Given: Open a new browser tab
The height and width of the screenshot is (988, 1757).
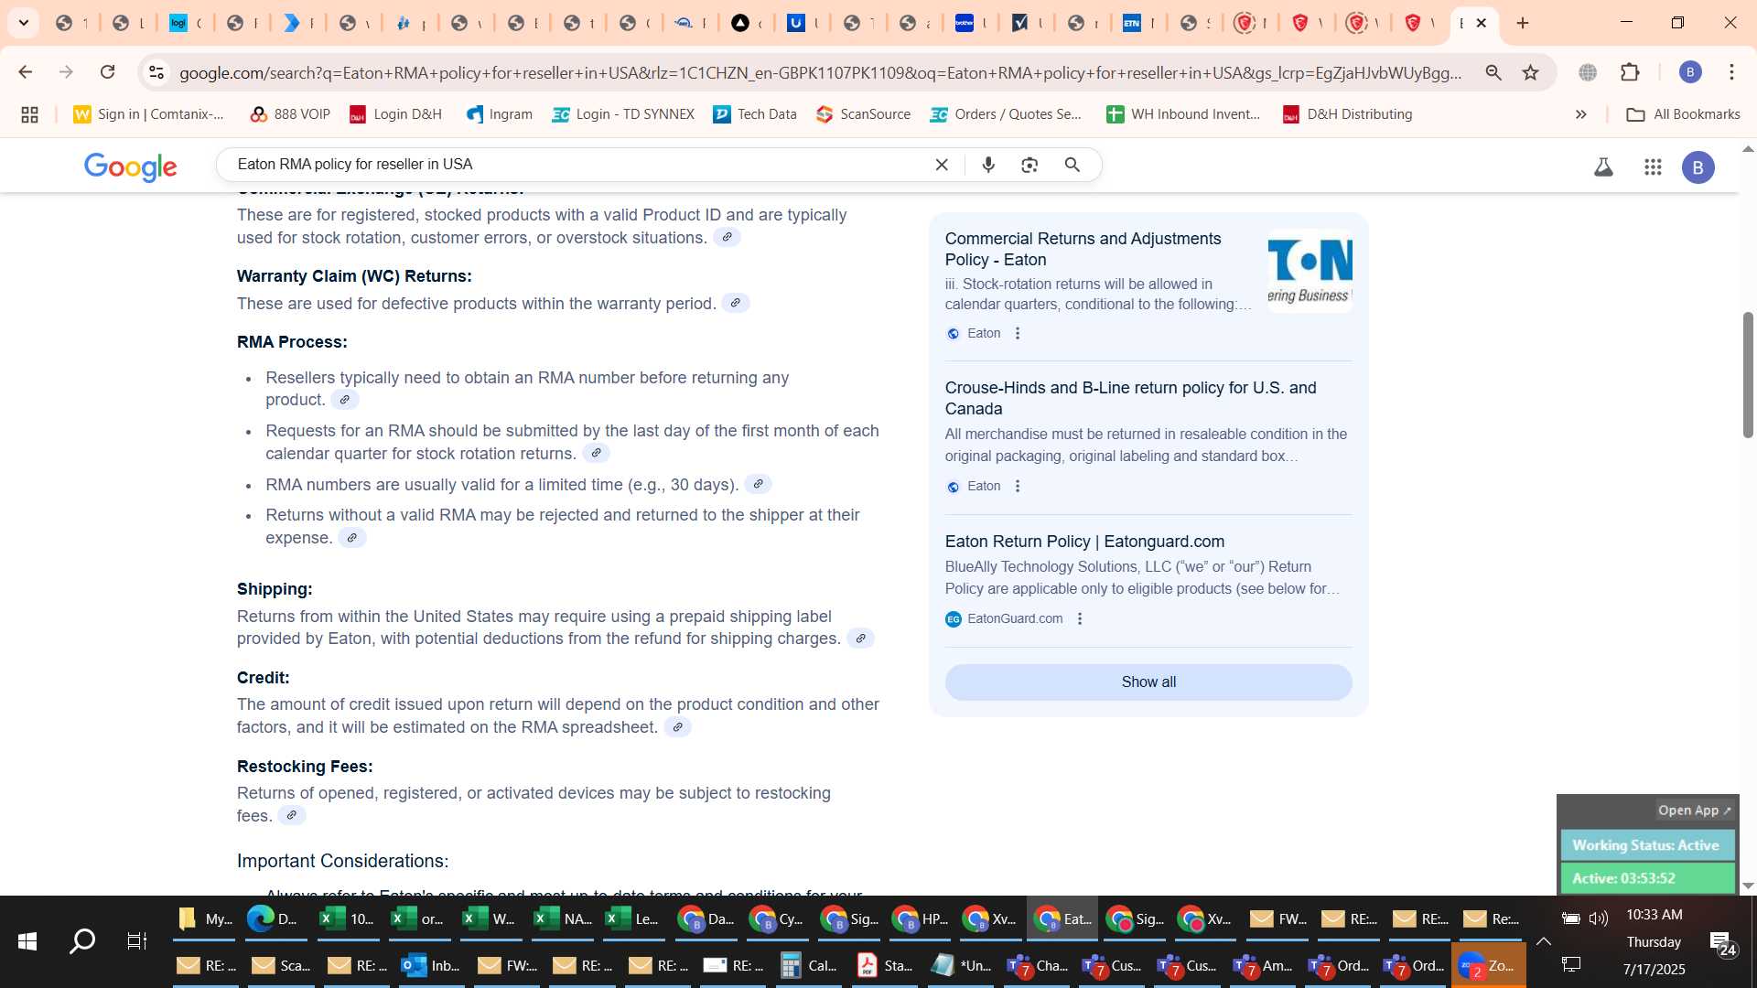Looking at the screenshot, I should point(1523,23).
